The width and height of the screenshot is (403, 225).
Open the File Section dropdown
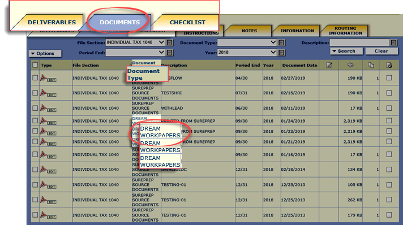tap(135, 42)
